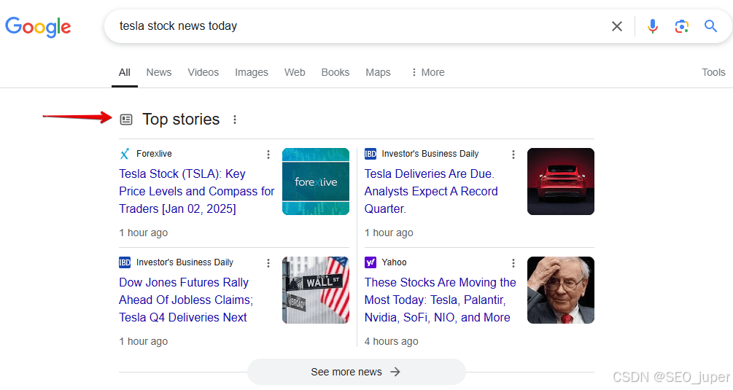The height and width of the screenshot is (390, 733).
Task: Open three-dot menu for Yahoo story
Action: tap(513, 263)
